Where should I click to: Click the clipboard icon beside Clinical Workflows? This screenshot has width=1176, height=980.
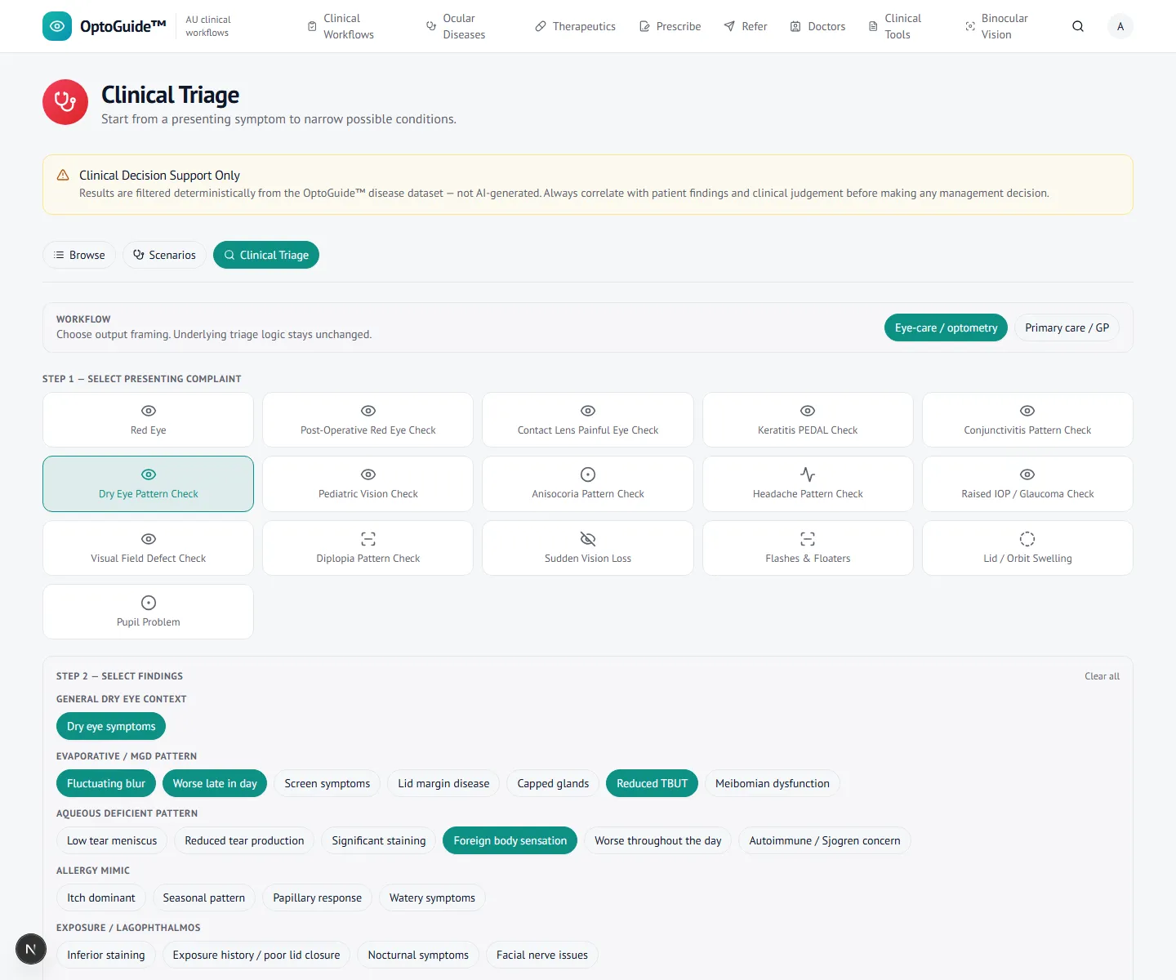point(312,26)
